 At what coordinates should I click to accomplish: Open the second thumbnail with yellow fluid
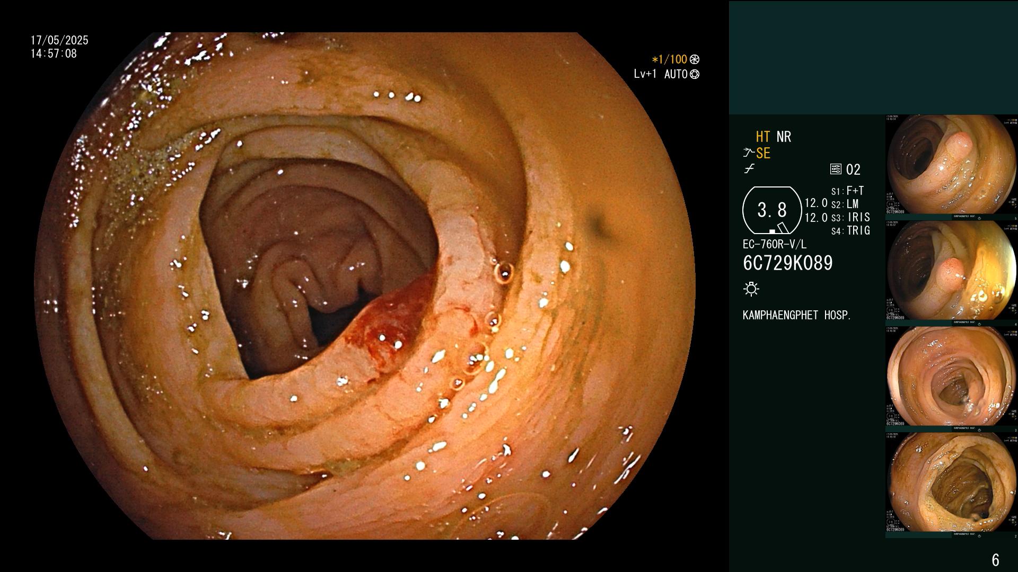[x=952, y=271]
